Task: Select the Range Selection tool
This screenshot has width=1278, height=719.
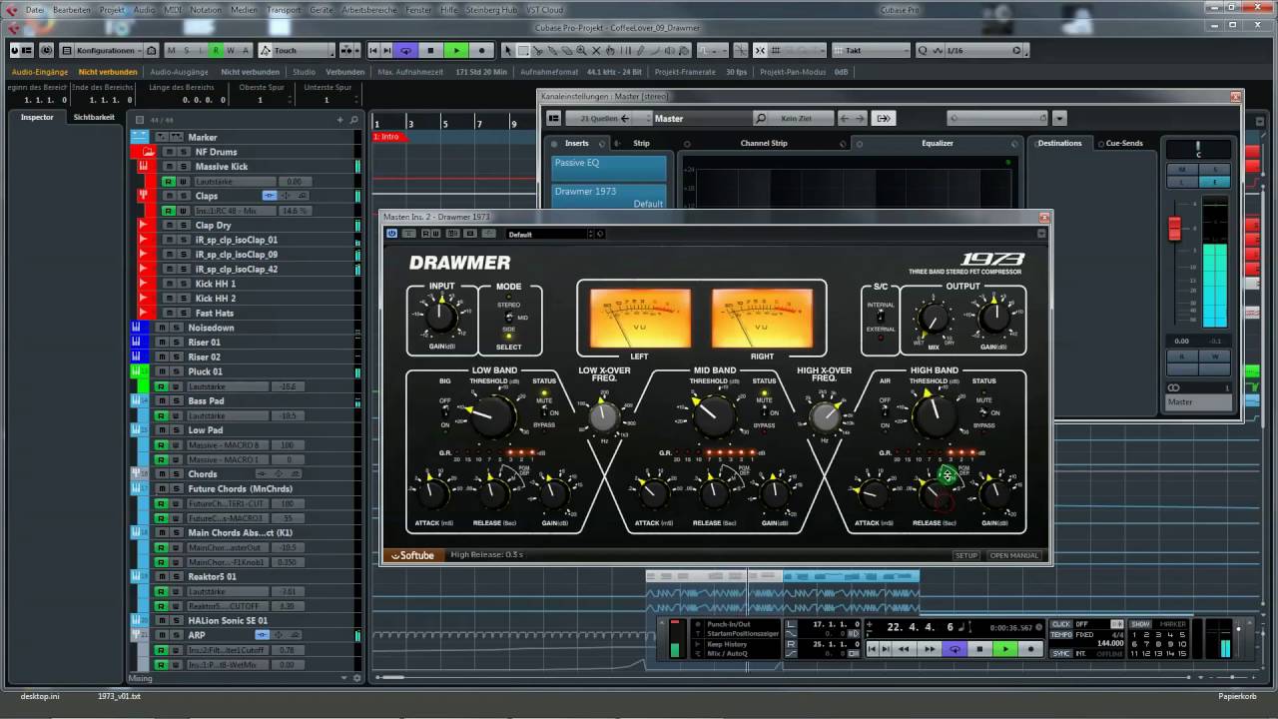Action: pos(523,50)
